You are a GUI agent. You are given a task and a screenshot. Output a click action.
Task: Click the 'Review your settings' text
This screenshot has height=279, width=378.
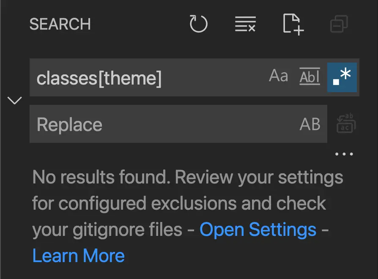[x=259, y=178]
